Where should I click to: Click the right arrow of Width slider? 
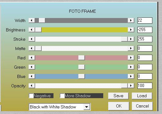click(131, 21)
